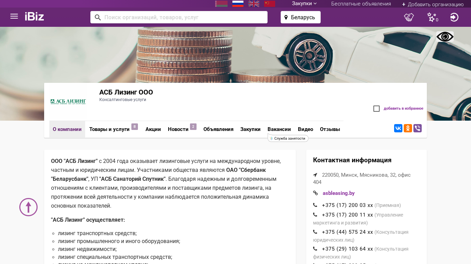The width and height of the screenshot is (471, 264).
Task: Switch site language to Russian flag
Action: [238, 4]
